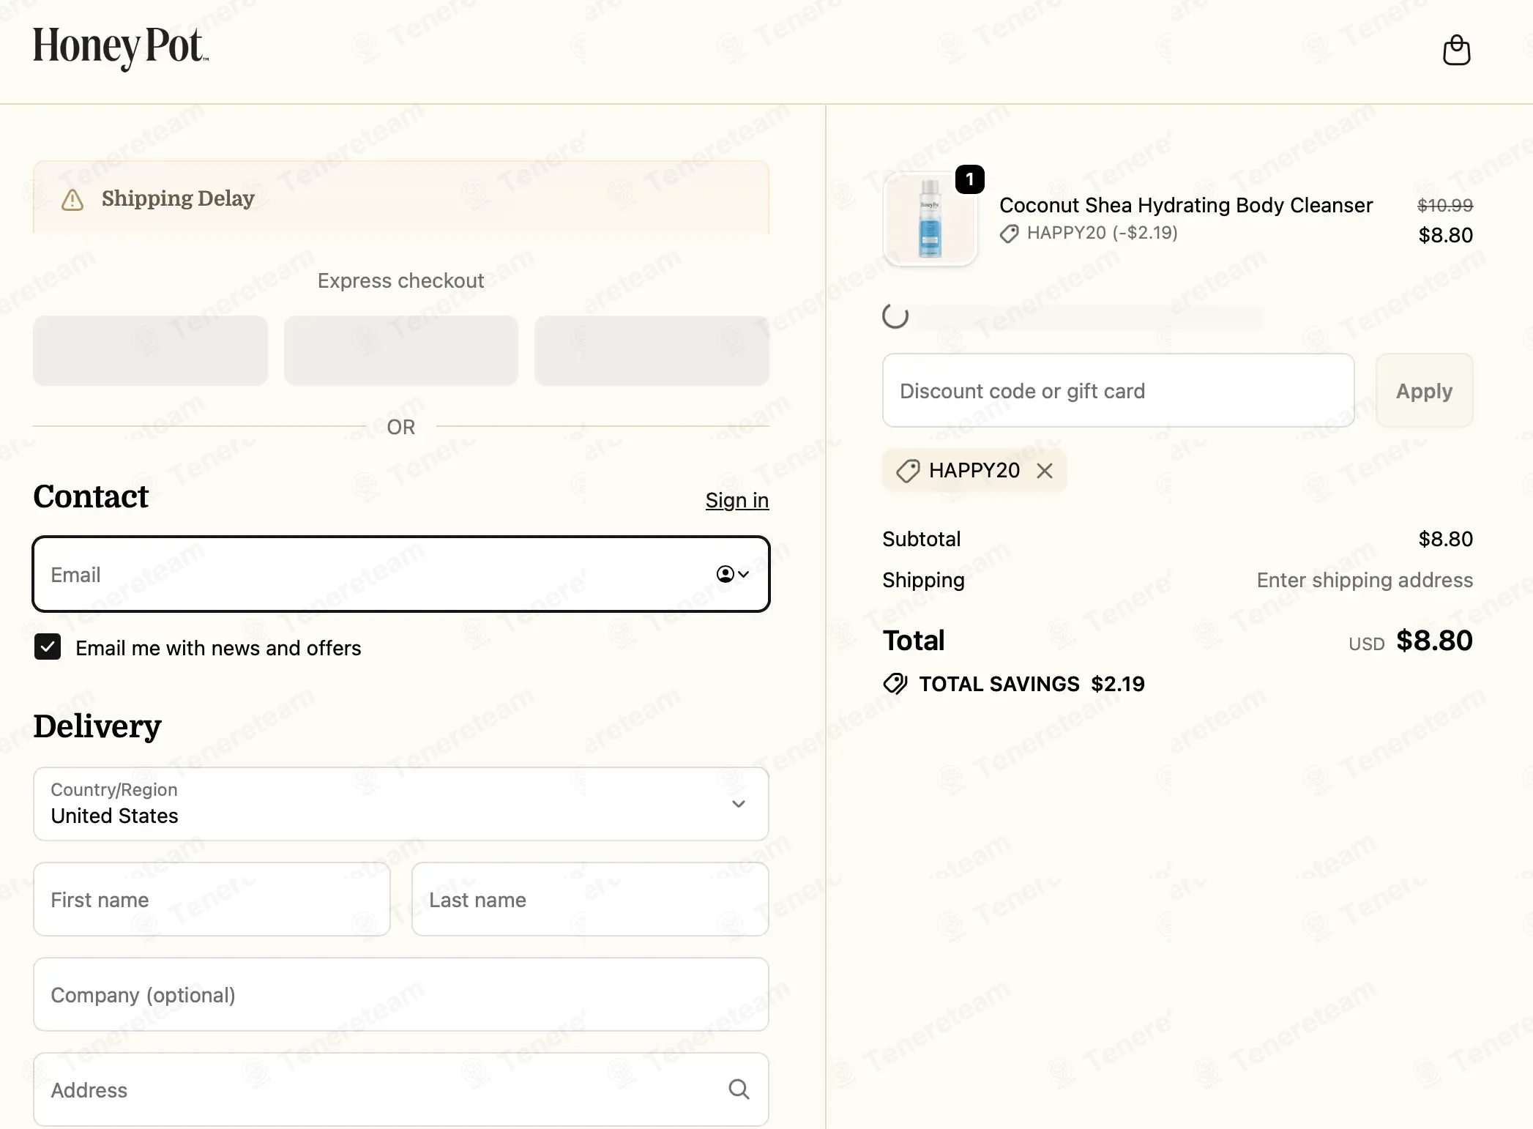
Task: Click the TOTAL SAVINGS $2.19 text
Action: pos(1032,684)
